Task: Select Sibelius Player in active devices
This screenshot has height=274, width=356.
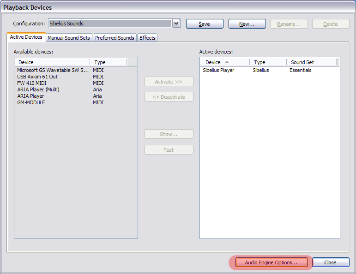Action: (270, 70)
